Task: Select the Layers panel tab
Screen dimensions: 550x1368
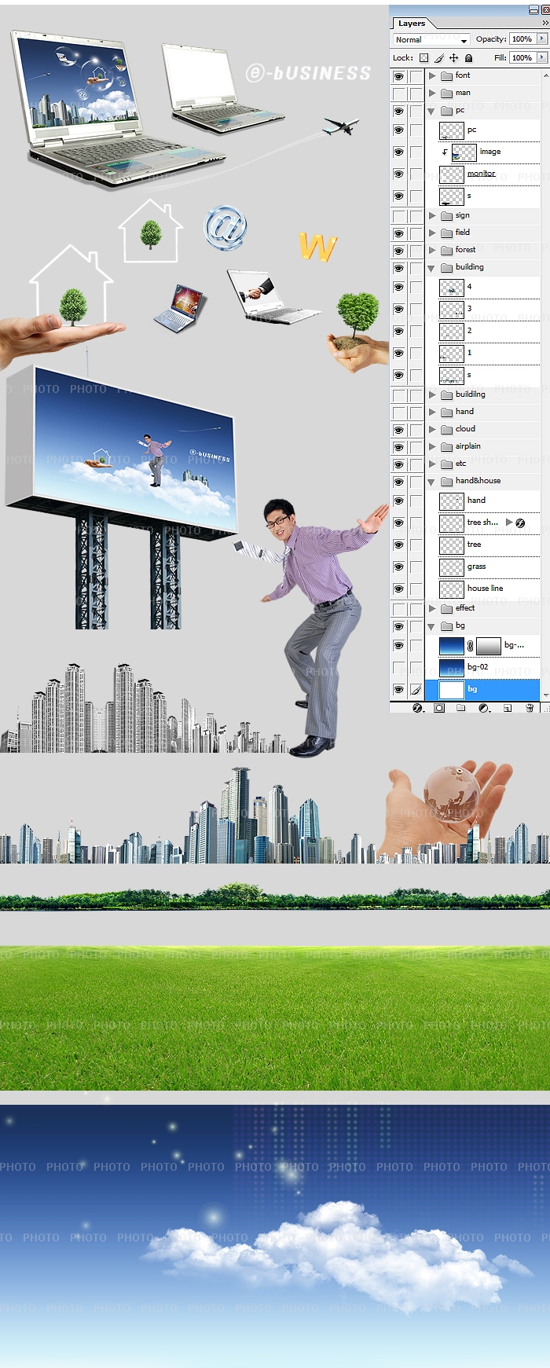Action: [411, 24]
